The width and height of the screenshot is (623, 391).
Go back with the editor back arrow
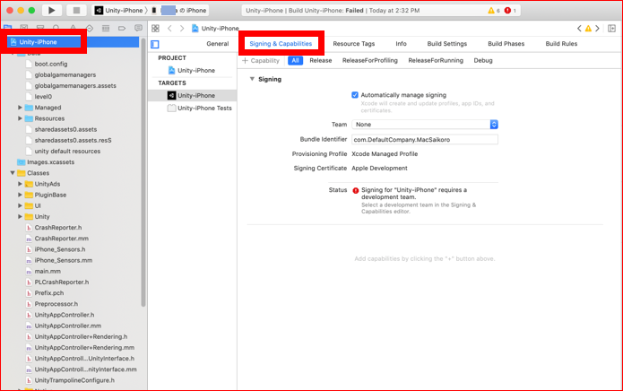[x=169, y=28]
